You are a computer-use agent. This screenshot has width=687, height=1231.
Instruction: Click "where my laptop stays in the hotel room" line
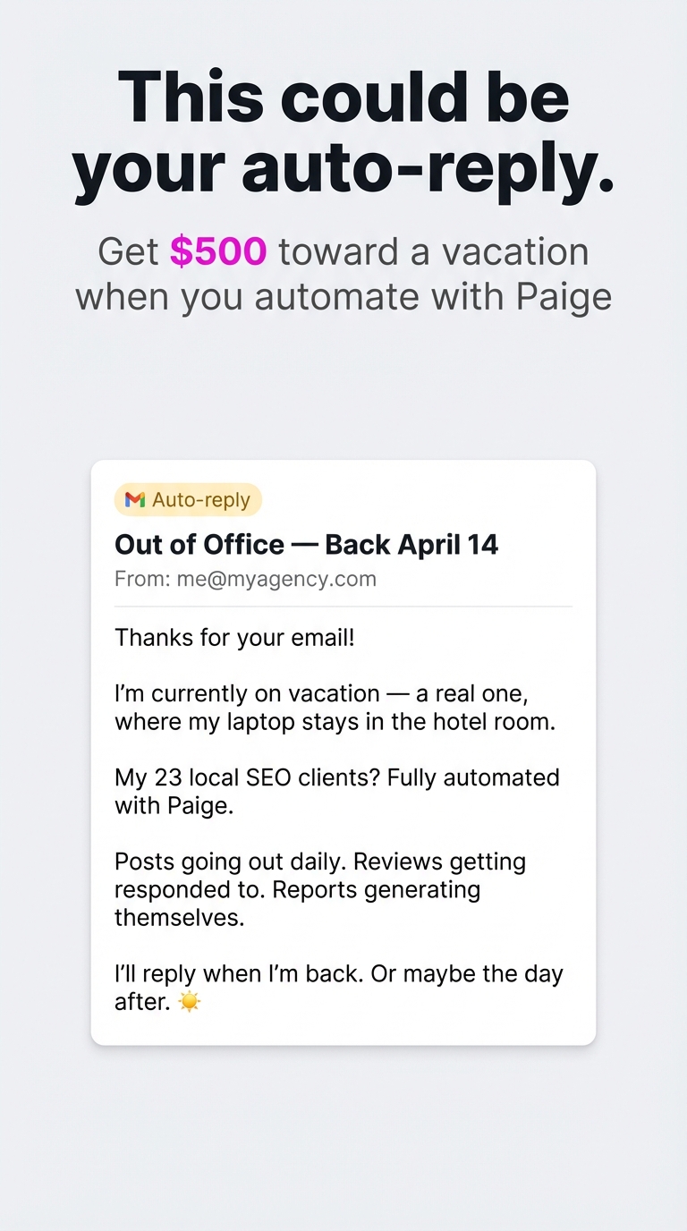(335, 721)
